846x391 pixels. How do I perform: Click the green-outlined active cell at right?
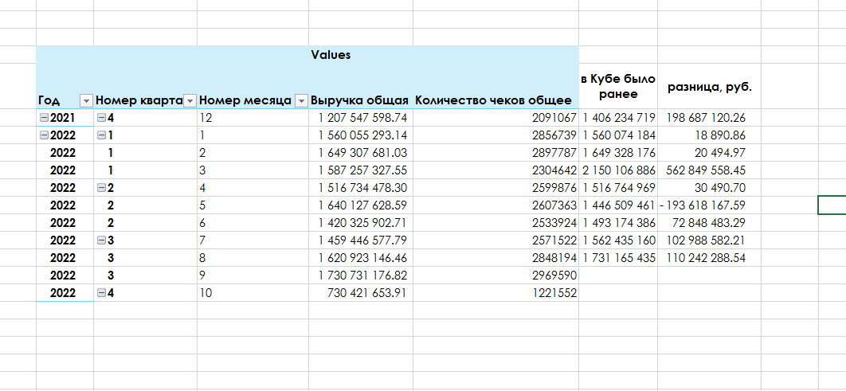pos(832,205)
